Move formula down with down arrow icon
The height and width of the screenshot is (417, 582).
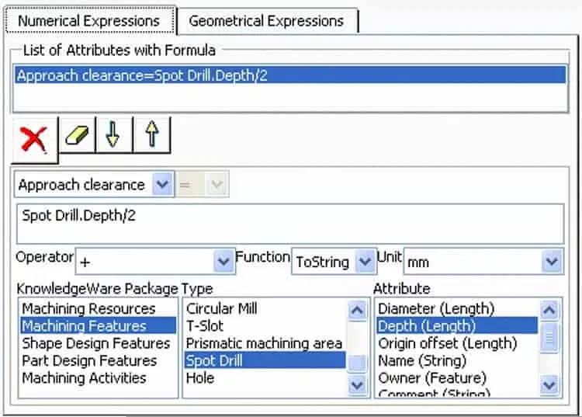[x=113, y=135]
